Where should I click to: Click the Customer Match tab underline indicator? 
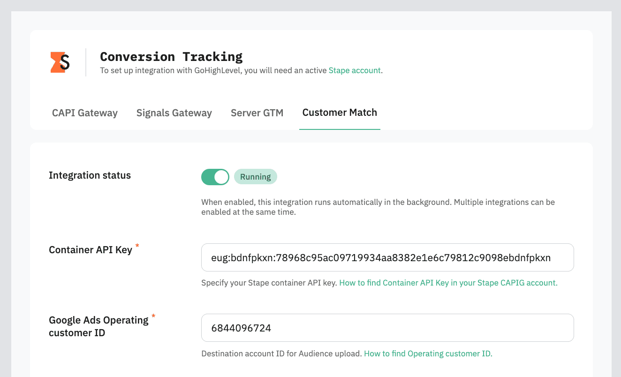340,128
